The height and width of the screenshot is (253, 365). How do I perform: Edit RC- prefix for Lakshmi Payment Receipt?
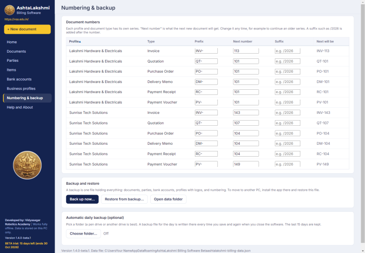(x=206, y=92)
